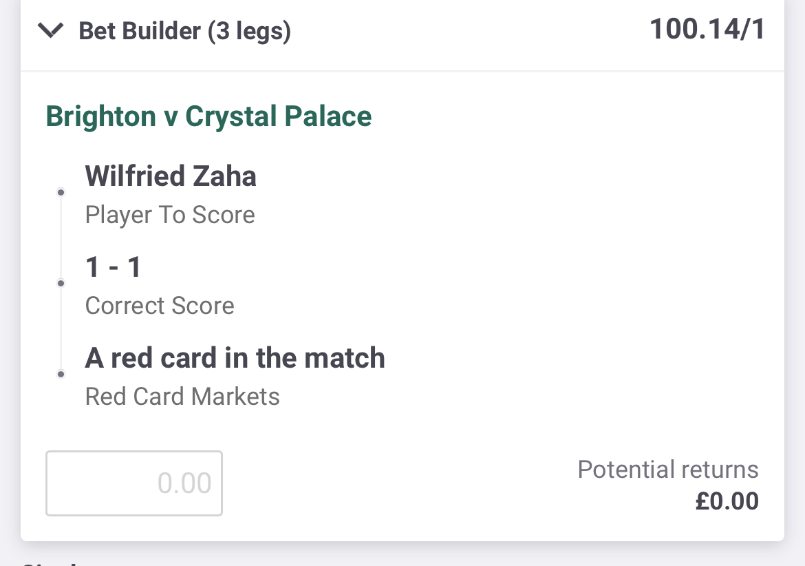Image resolution: width=805 pixels, height=566 pixels.
Task: Select the Red Card Markets label
Action: (182, 397)
